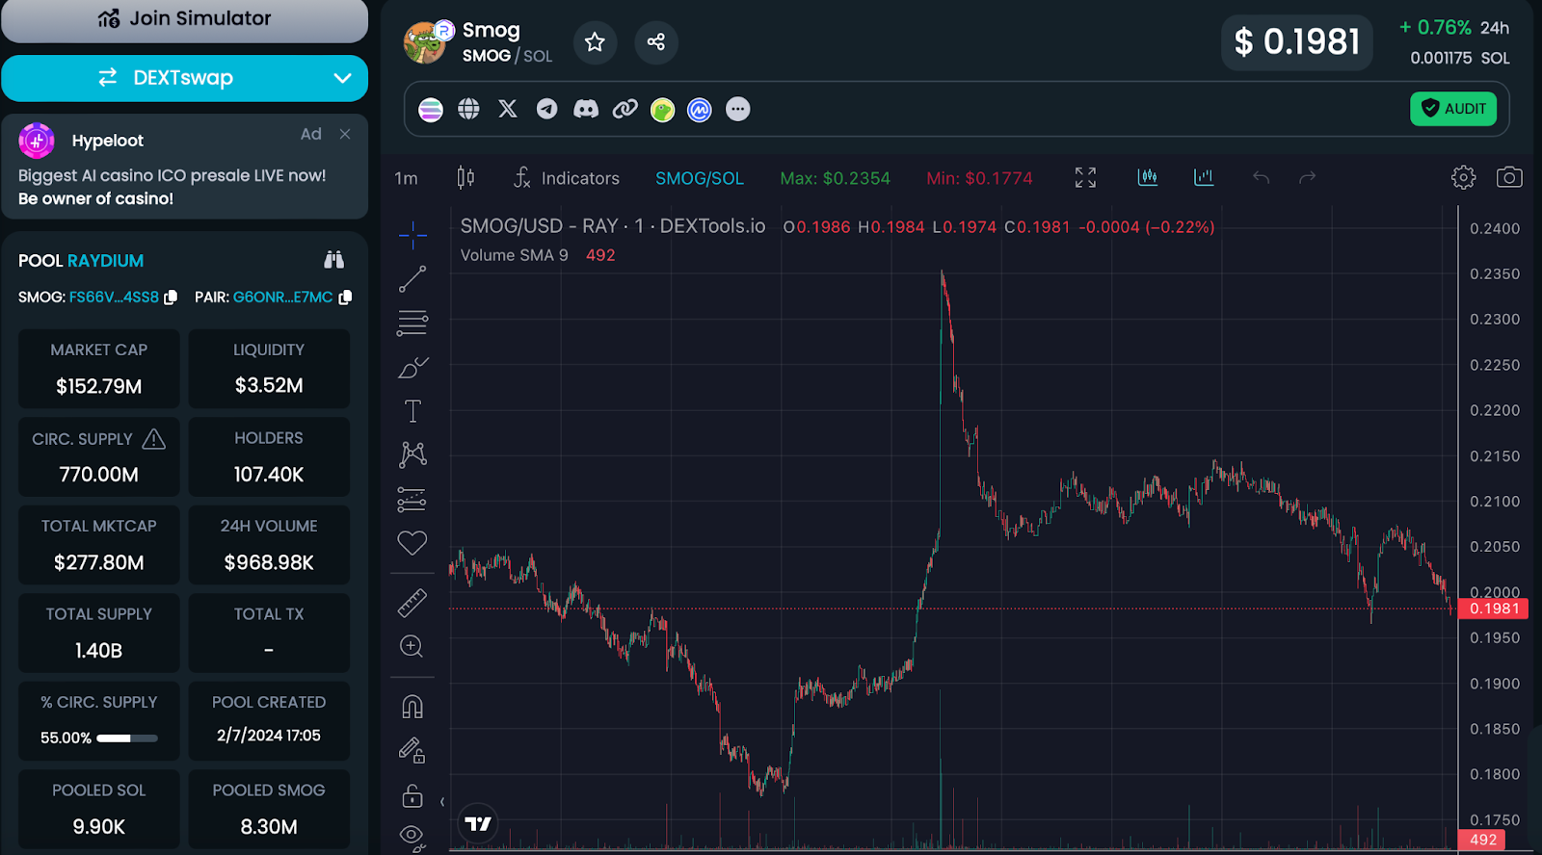Close the Hypeloot ad

point(345,134)
